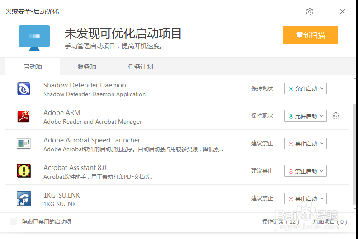This screenshot has height=239, width=358.
Task: Click the Acrobat Assistant 8.0 icon
Action: pos(24,171)
